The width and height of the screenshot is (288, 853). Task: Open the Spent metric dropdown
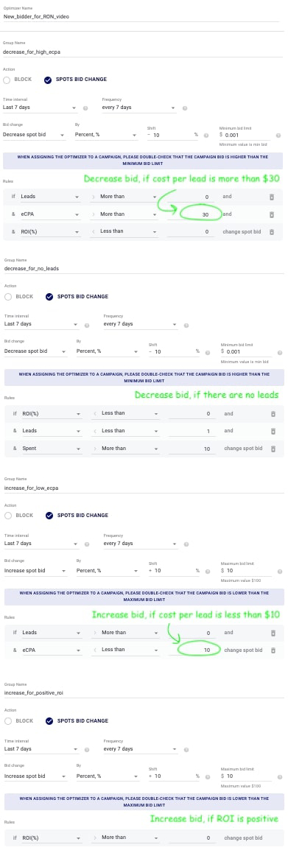[51, 449]
